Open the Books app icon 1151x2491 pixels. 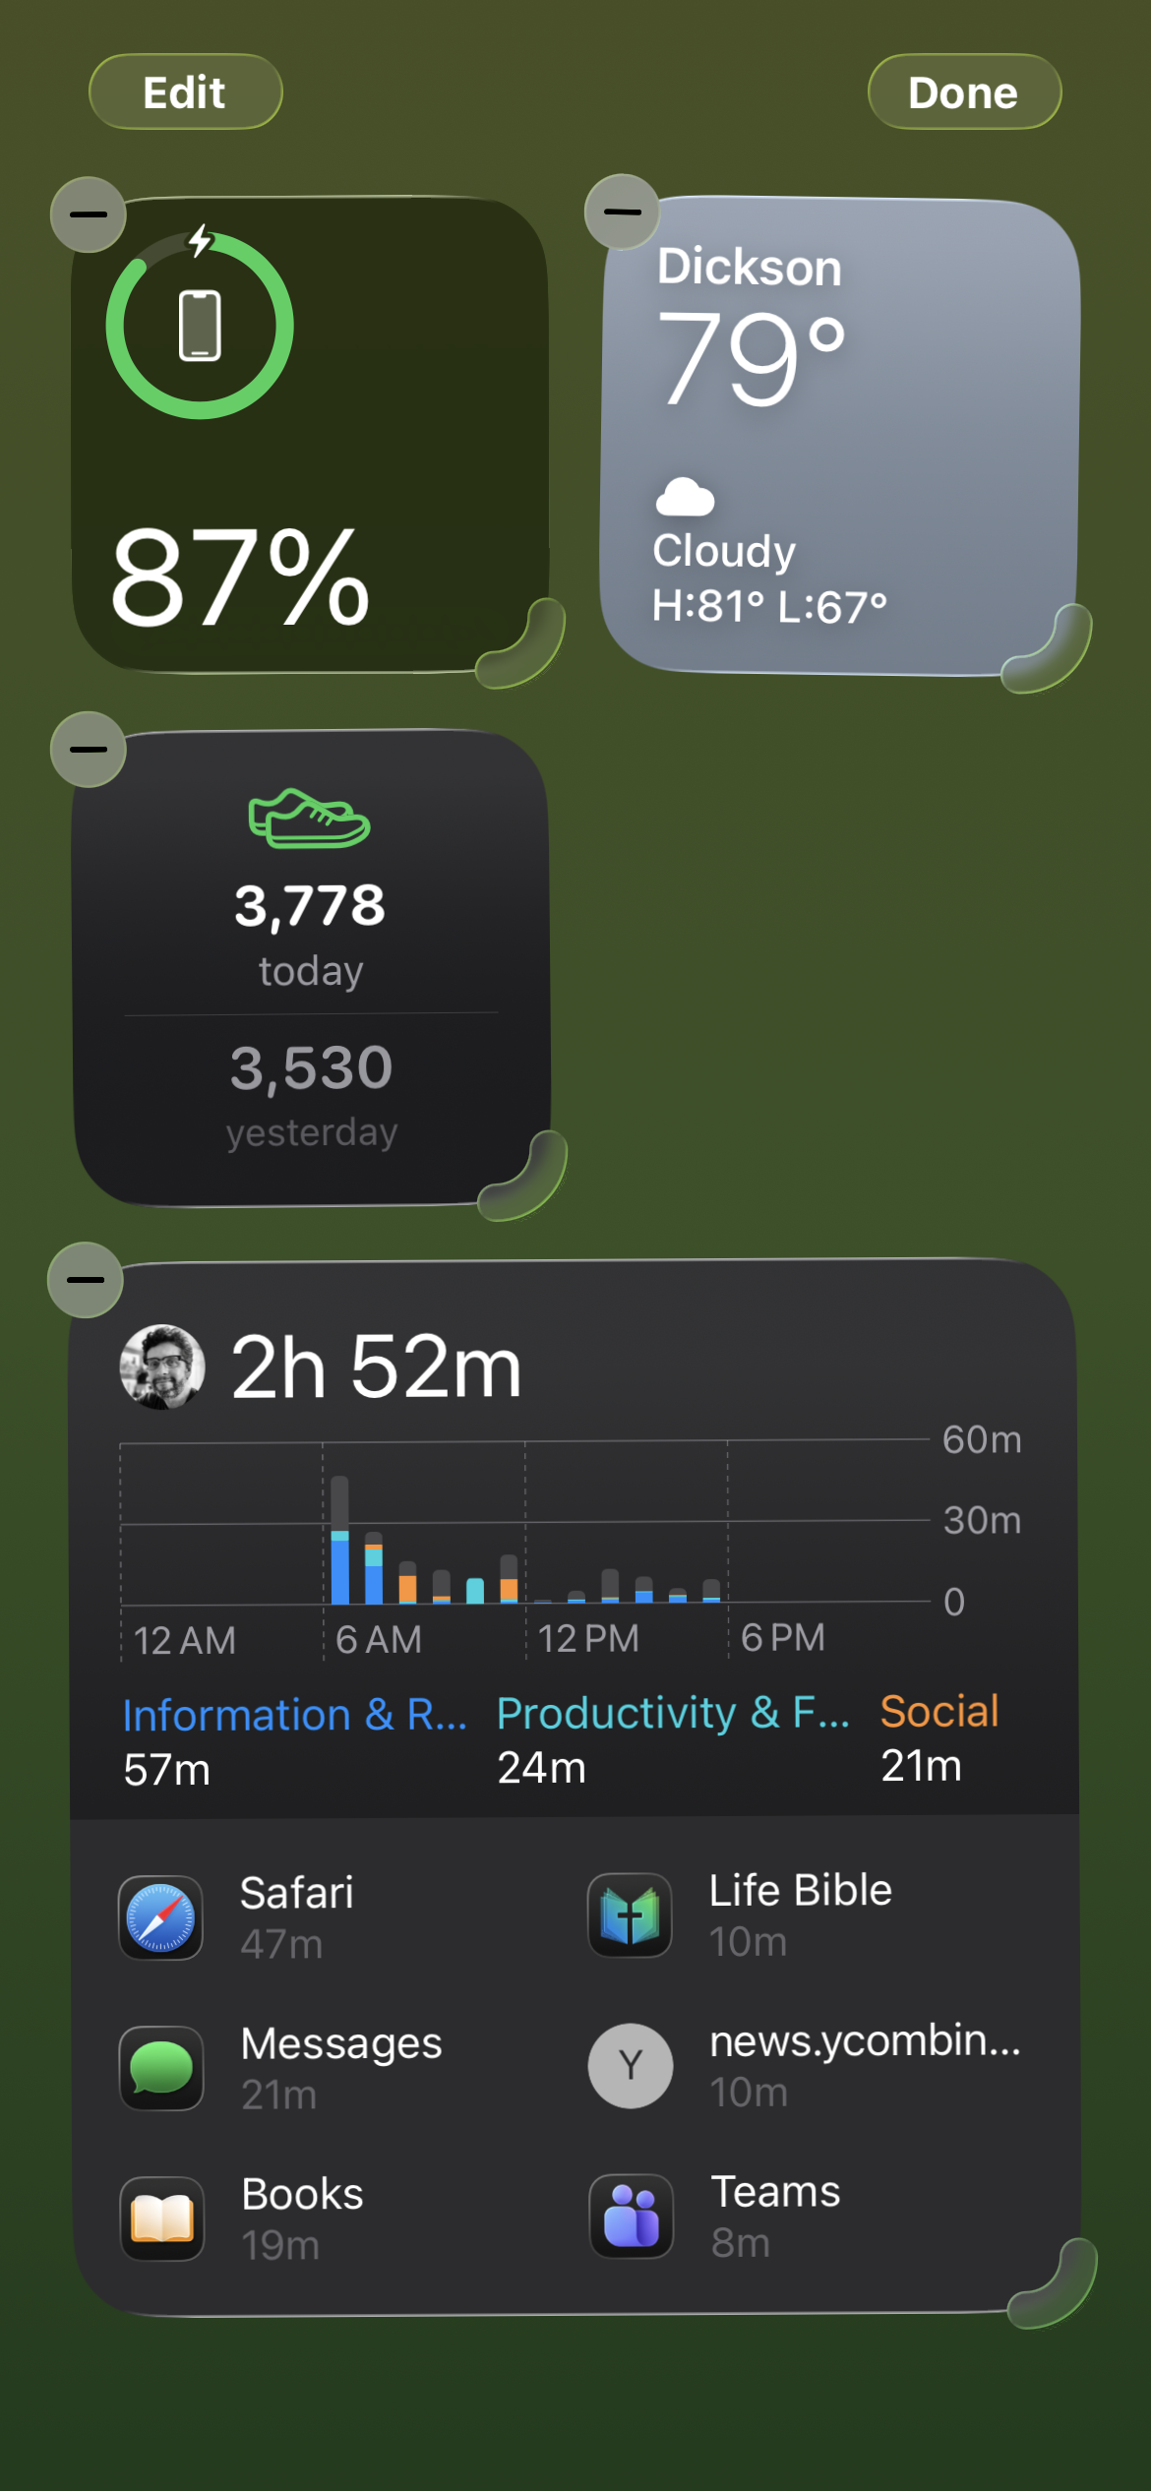161,2218
